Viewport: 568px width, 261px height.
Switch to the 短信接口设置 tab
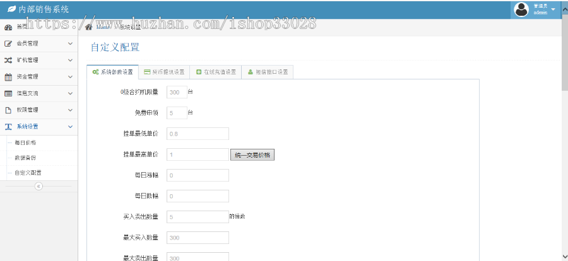coord(268,72)
